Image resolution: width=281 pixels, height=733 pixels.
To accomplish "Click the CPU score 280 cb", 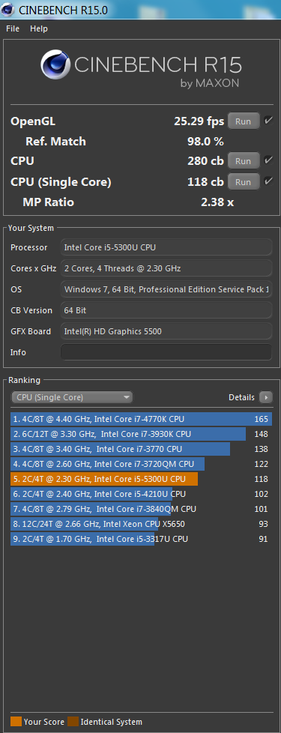I will (x=205, y=161).
